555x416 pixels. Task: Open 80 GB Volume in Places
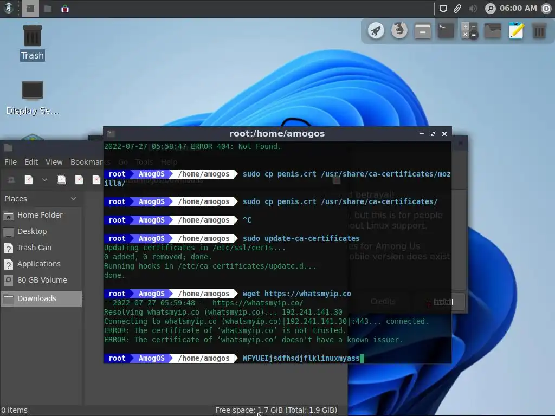tap(41, 280)
